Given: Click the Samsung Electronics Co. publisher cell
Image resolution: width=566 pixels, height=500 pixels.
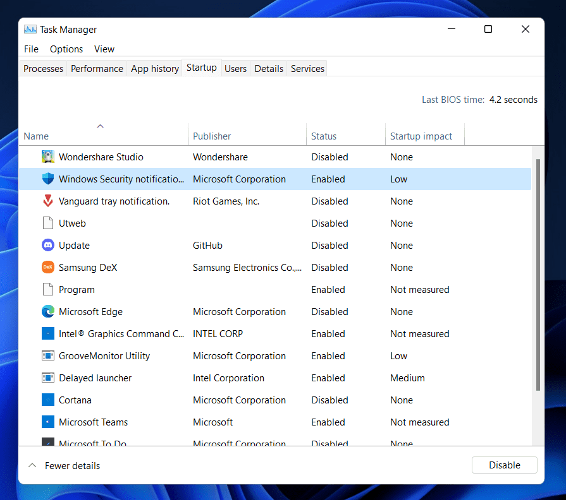Looking at the screenshot, I should point(247,267).
